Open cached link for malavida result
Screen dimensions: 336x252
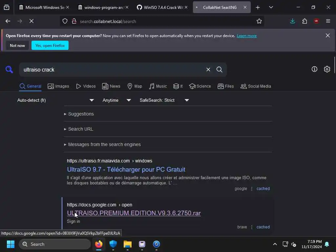tap(263, 189)
